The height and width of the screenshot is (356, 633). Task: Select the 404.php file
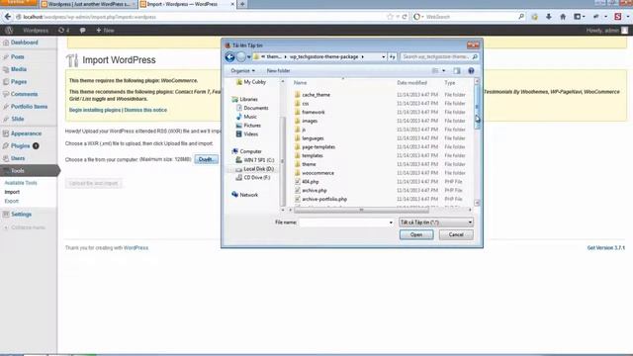[310, 182]
